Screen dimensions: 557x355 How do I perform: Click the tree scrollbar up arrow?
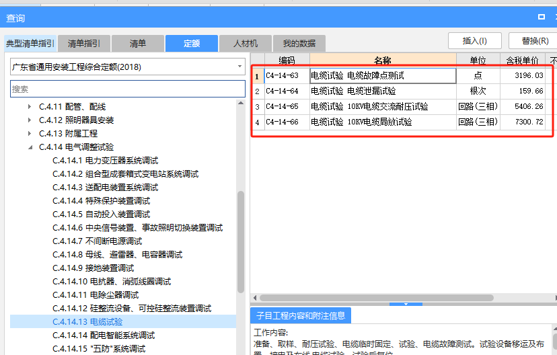[x=241, y=104]
